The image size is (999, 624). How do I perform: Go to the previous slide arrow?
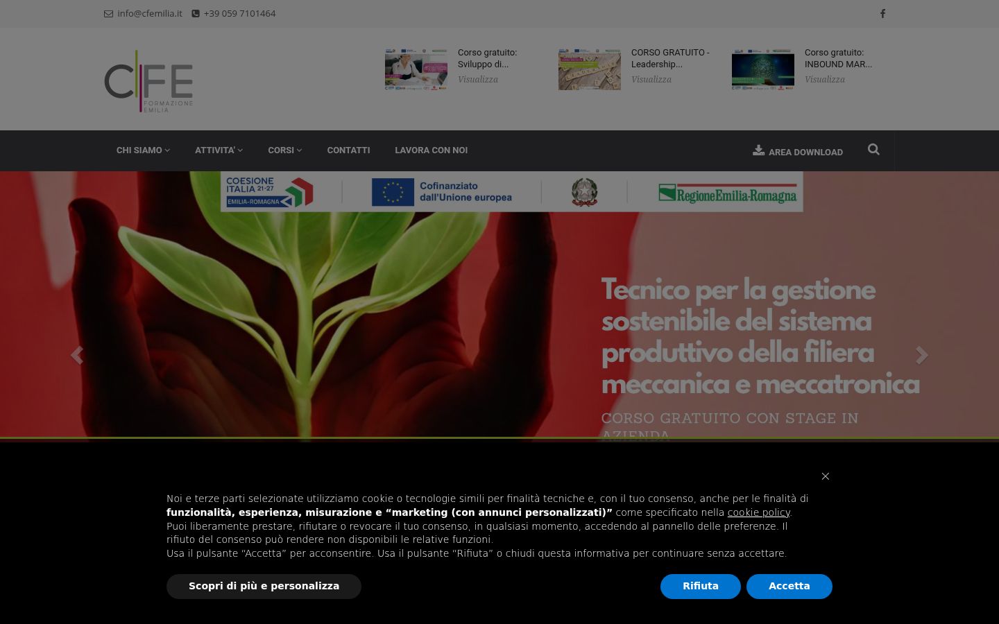coord(77,355)
